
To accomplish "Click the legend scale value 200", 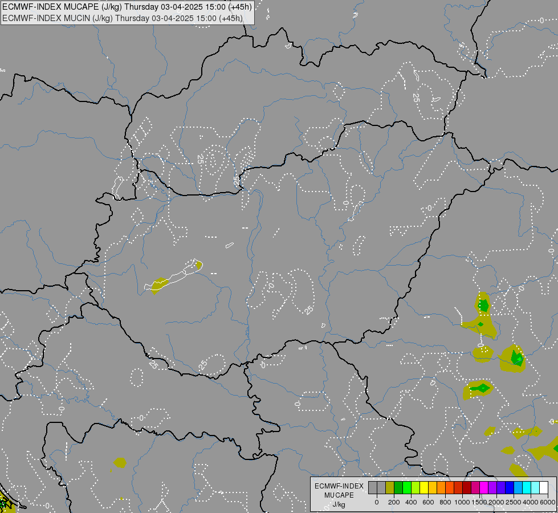I will [394, 502].
